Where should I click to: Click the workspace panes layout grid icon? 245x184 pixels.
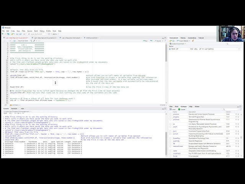[x=49, y=34]
